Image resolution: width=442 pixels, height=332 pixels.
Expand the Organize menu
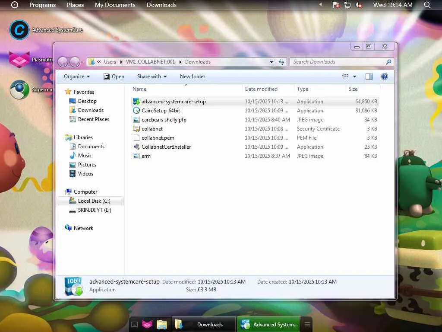click(x=77, y=77)
